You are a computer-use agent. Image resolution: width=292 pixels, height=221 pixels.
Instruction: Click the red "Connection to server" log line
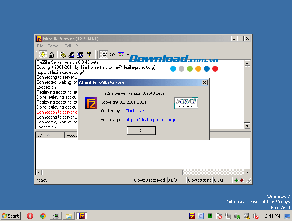pos(56,112)
